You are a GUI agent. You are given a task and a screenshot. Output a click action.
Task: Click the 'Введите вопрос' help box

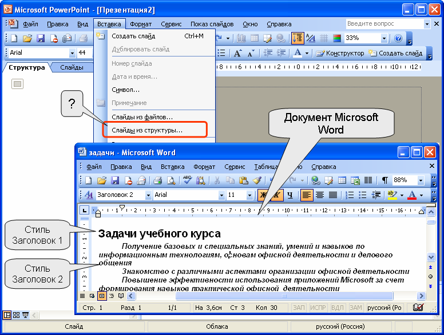pos(383,24)
